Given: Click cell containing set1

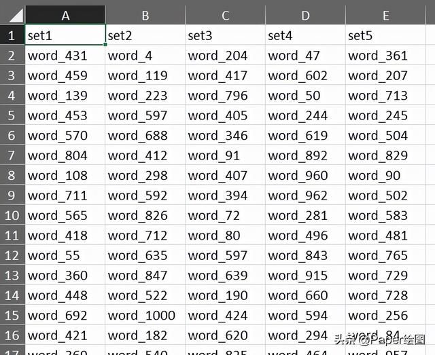Looking at the screenshot, I should [65, 35].
